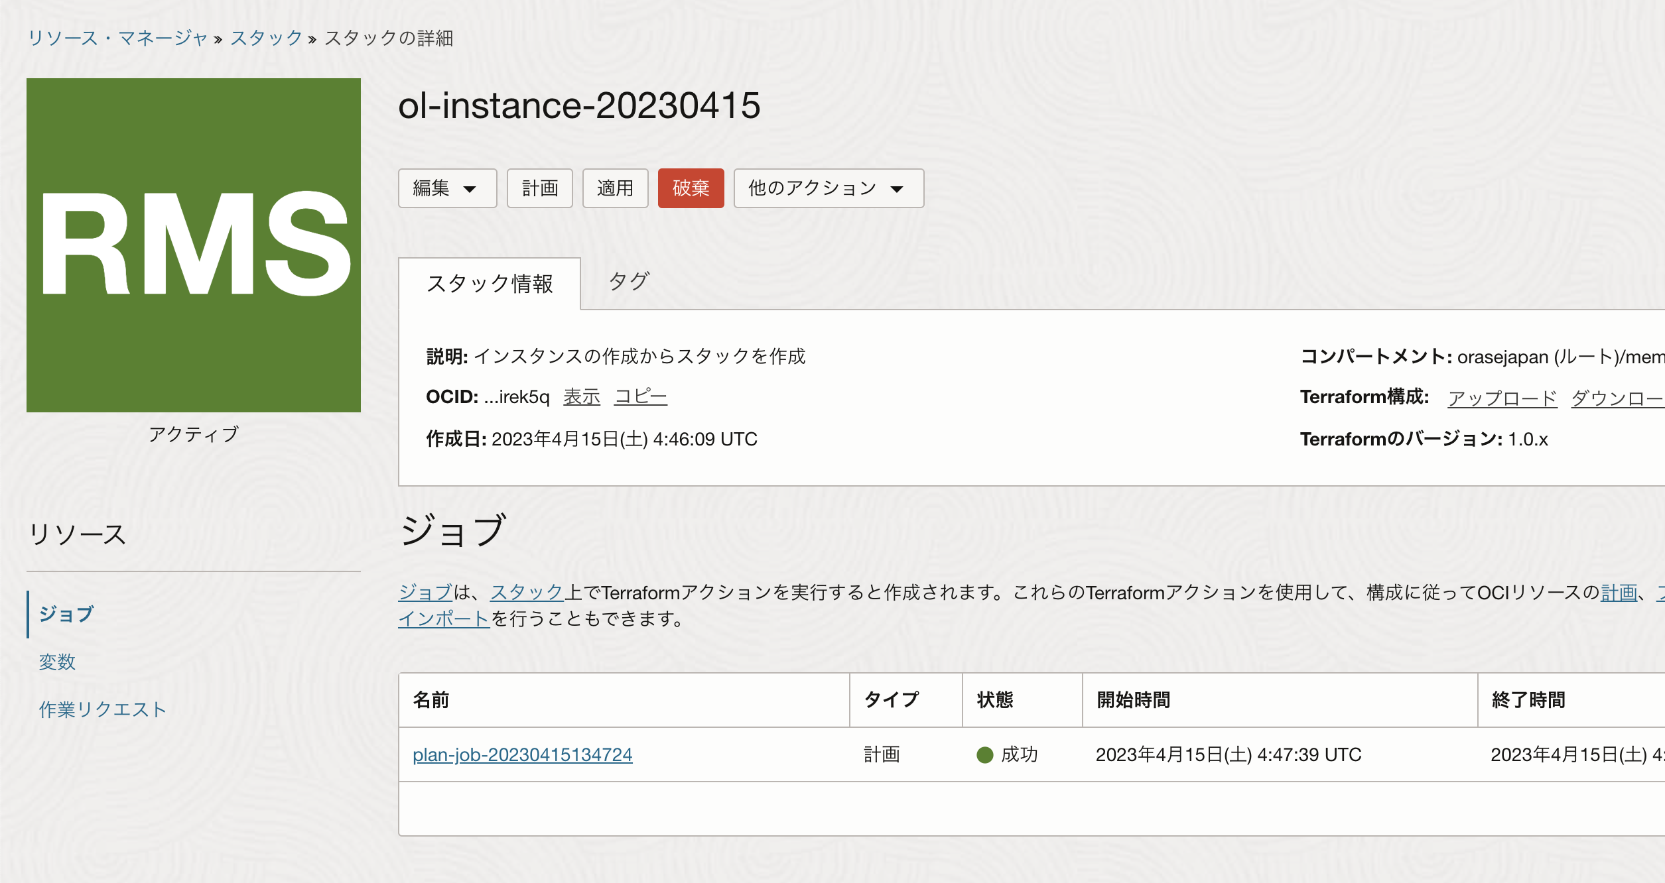
Task: Click the 適用 button
Action: (x=615, y=188)
